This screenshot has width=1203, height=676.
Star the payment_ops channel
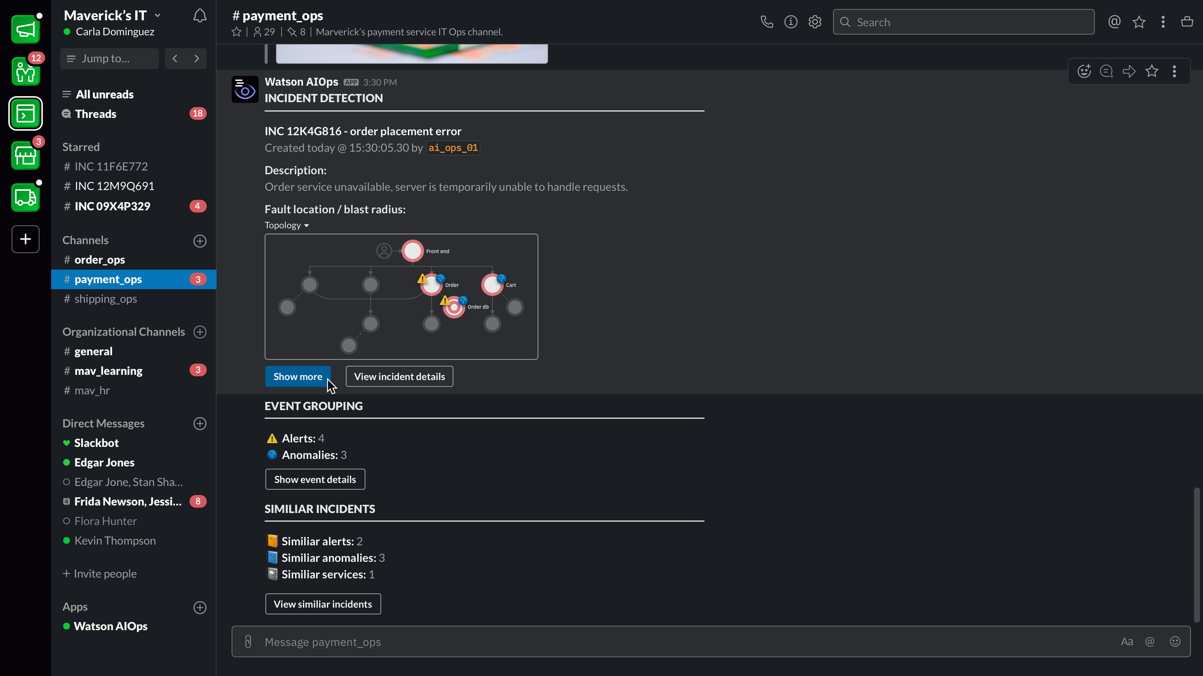coord(236,32)
